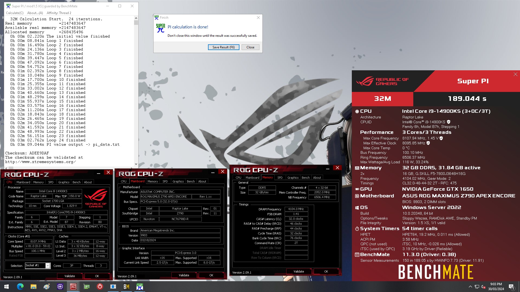The width and height of the screenshot is (520, 292).
Task: Open the Windows Start menu
Action: pos(6,287)
